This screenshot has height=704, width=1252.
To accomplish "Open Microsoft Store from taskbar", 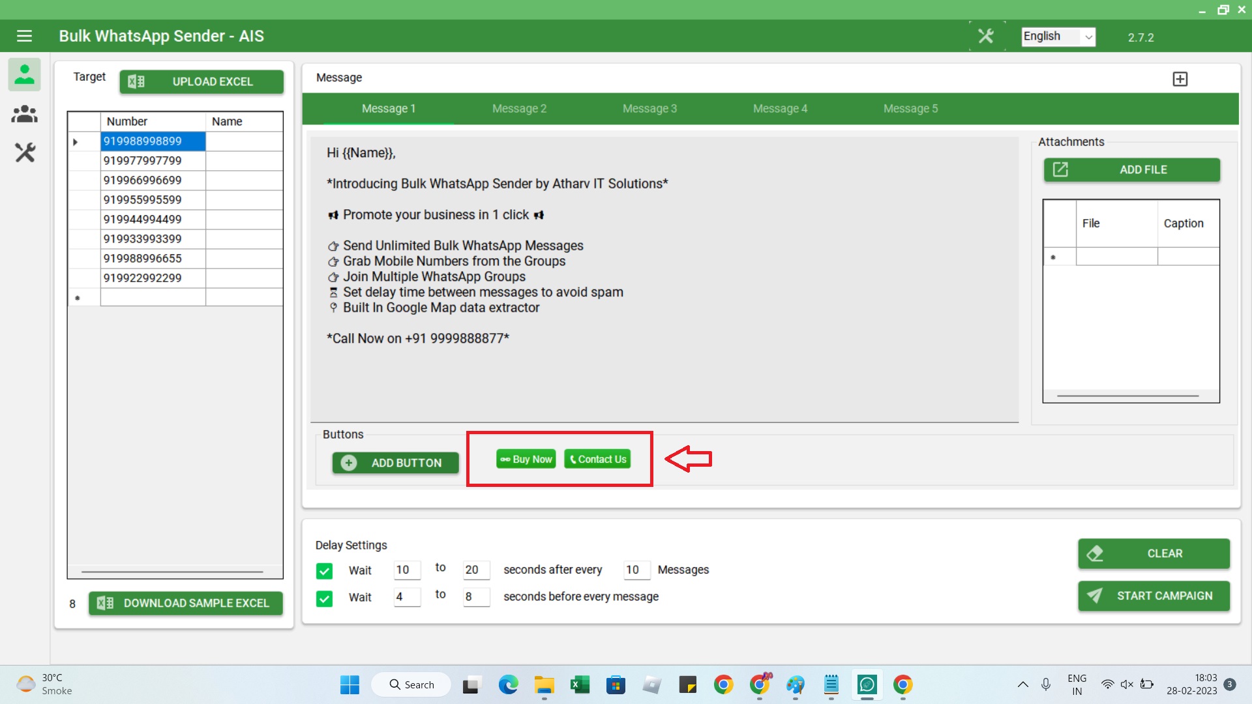I will 616,684.
